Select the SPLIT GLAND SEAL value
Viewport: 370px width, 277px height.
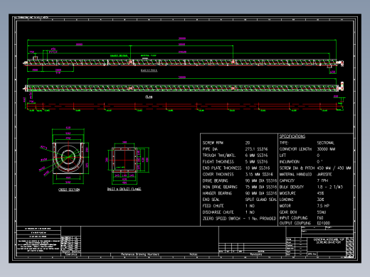pos(261,200)
